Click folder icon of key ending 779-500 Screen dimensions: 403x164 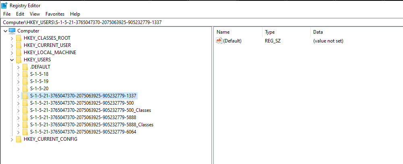[25, 103]
